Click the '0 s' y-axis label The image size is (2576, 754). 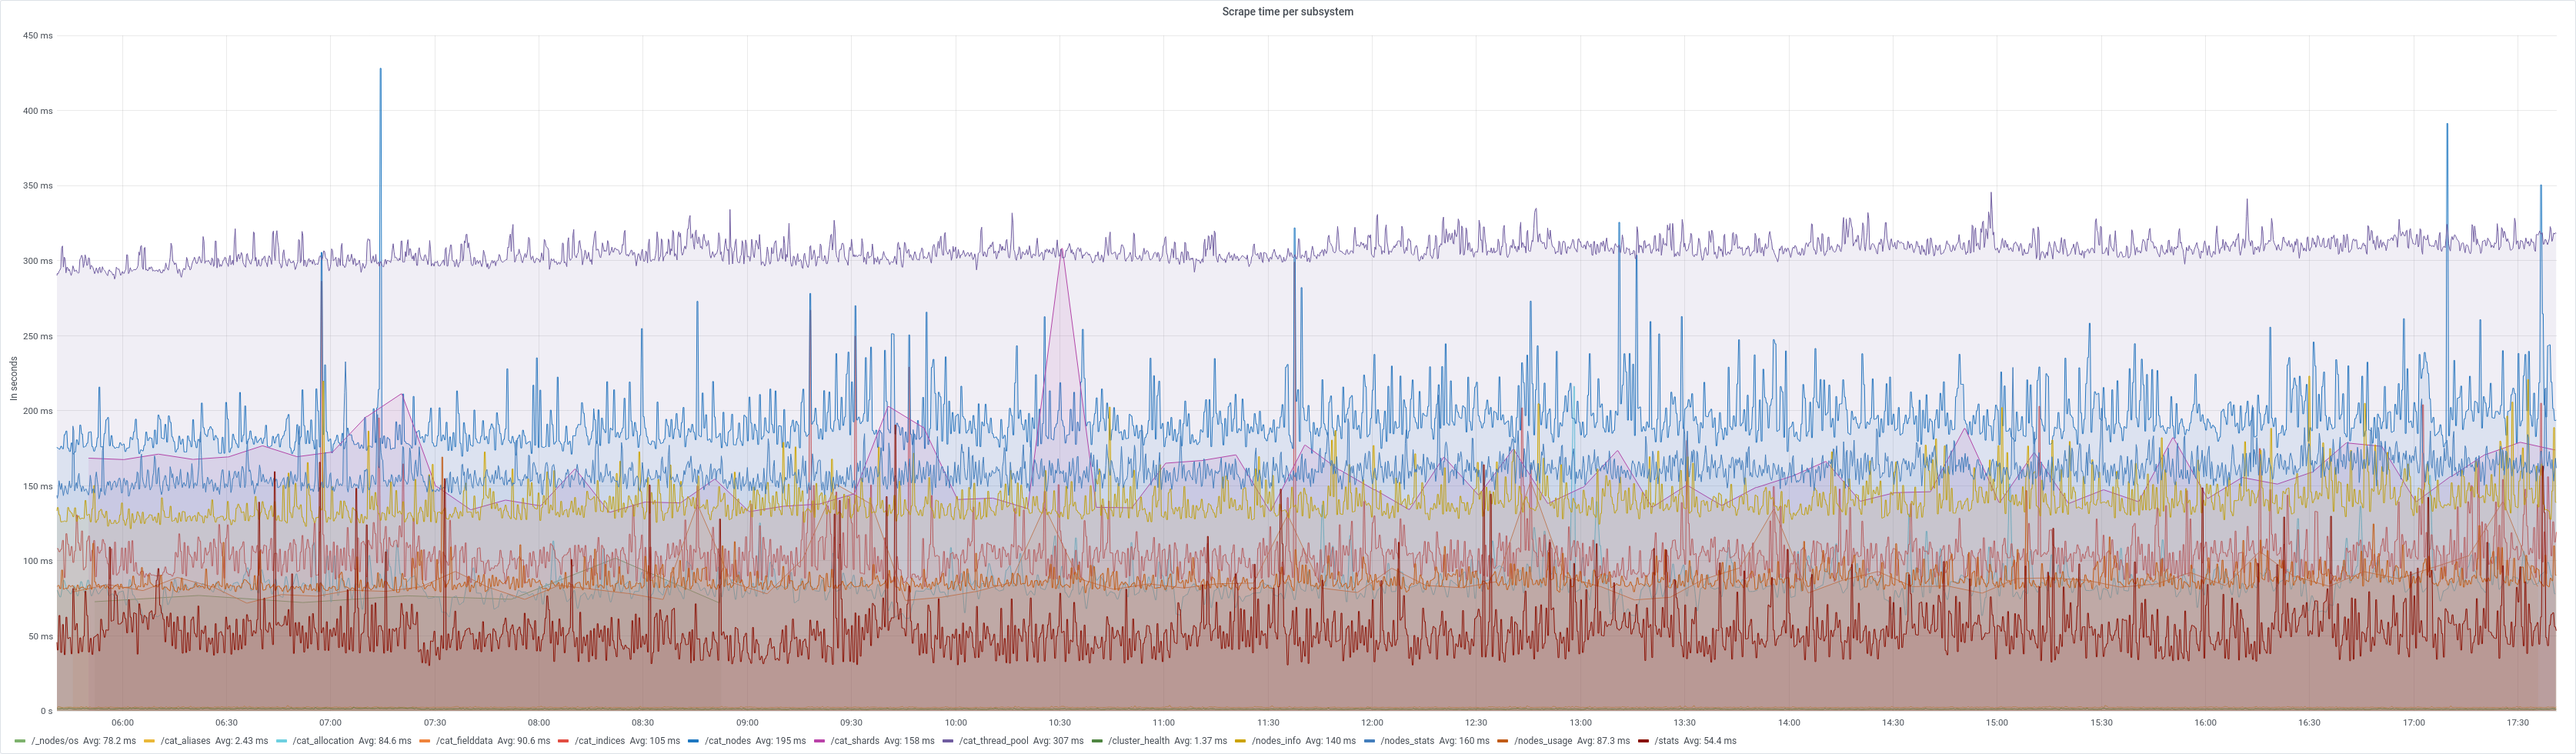click(x=46, y=711)
